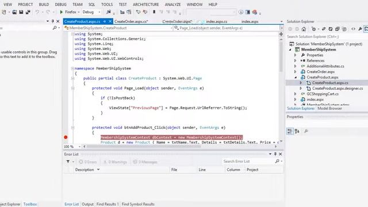This screenshot has width=368, height=207.
Task: Switch to the Model Browser tab
Action: point(329,109)
